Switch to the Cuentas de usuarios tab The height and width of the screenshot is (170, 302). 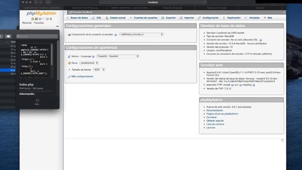pos(143,18)
